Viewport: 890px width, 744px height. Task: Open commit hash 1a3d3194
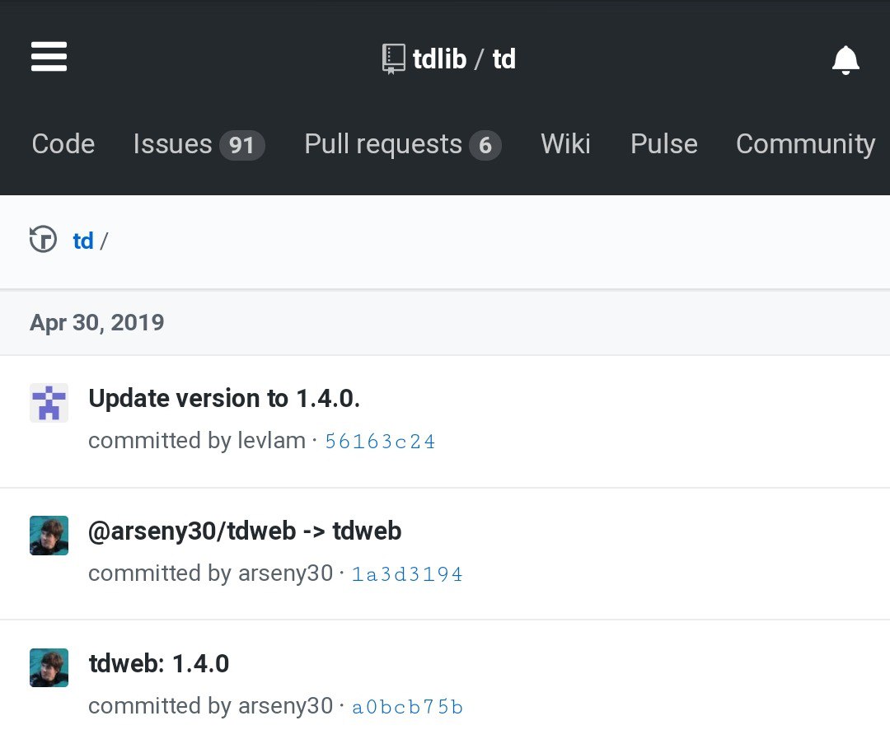(407, 574)
